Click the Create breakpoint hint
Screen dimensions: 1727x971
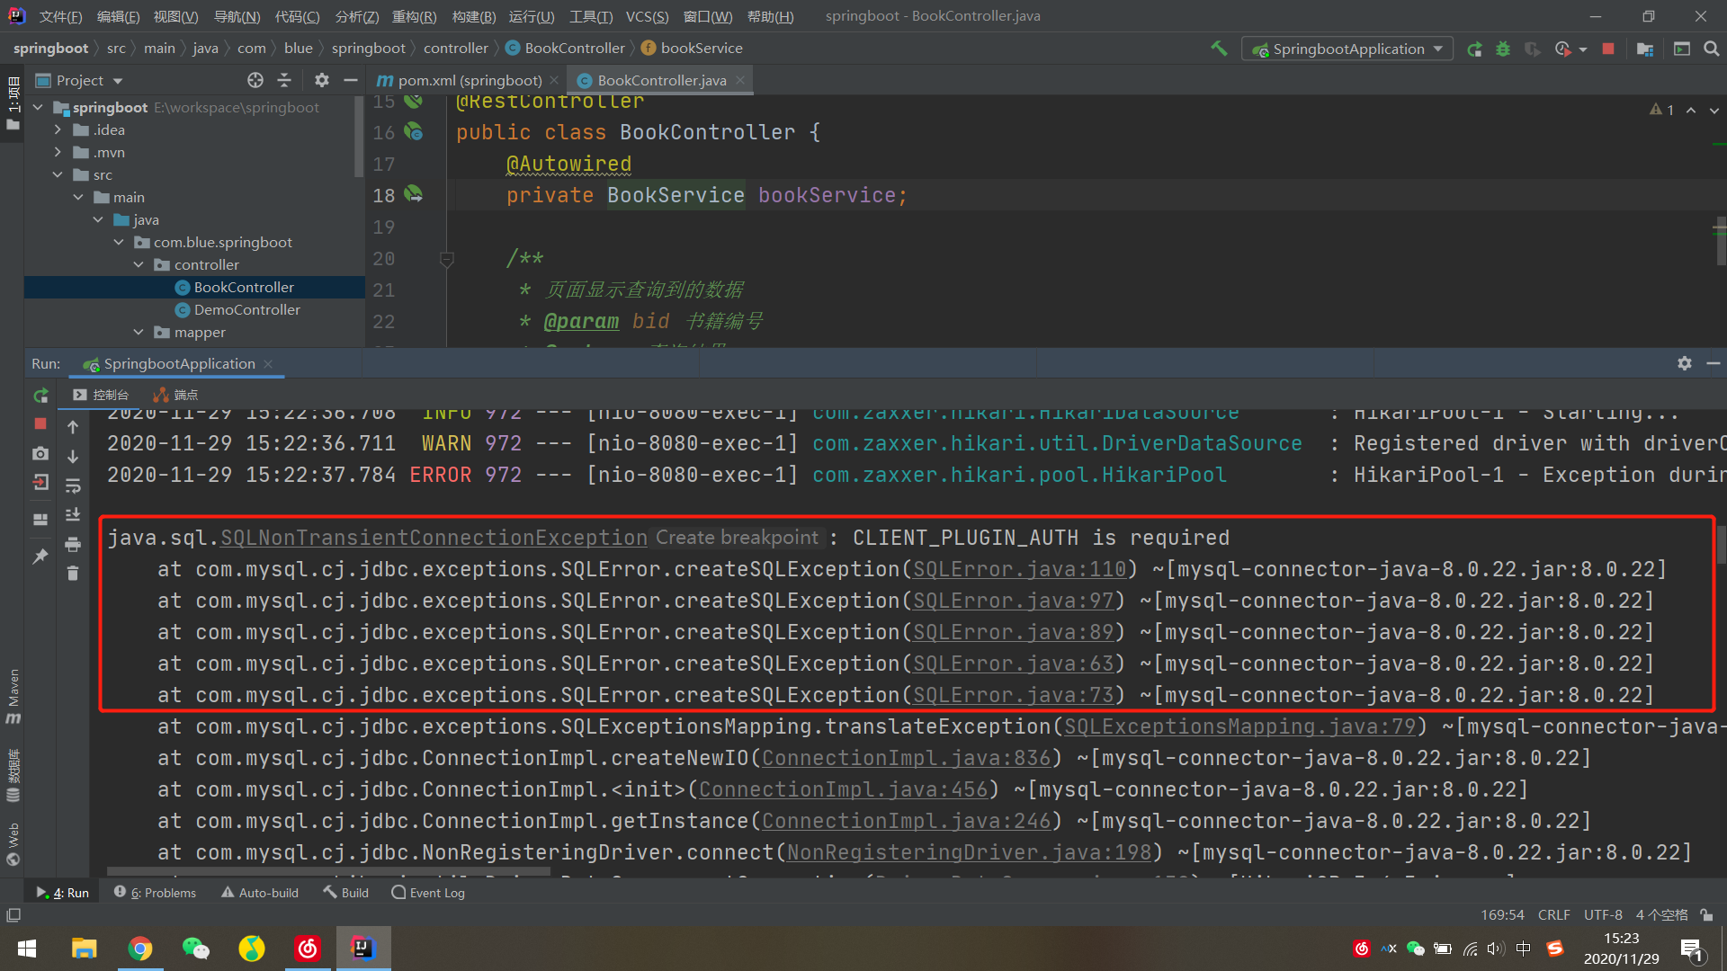(x=737, y=538)
